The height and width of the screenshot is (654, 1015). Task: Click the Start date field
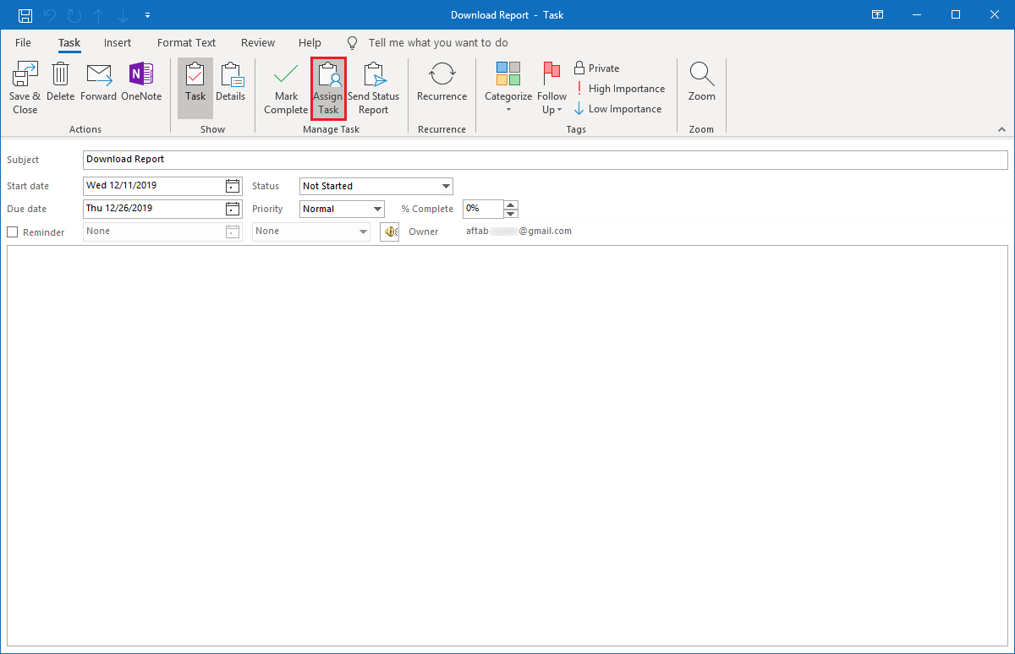click(153, 186)
